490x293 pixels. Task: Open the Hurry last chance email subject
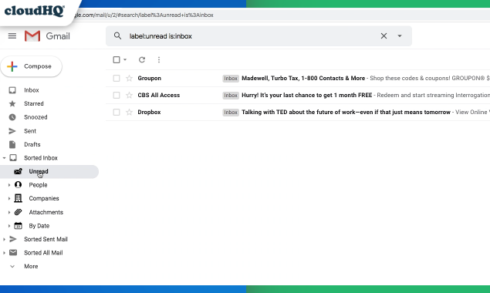click(x=306, y=95)
